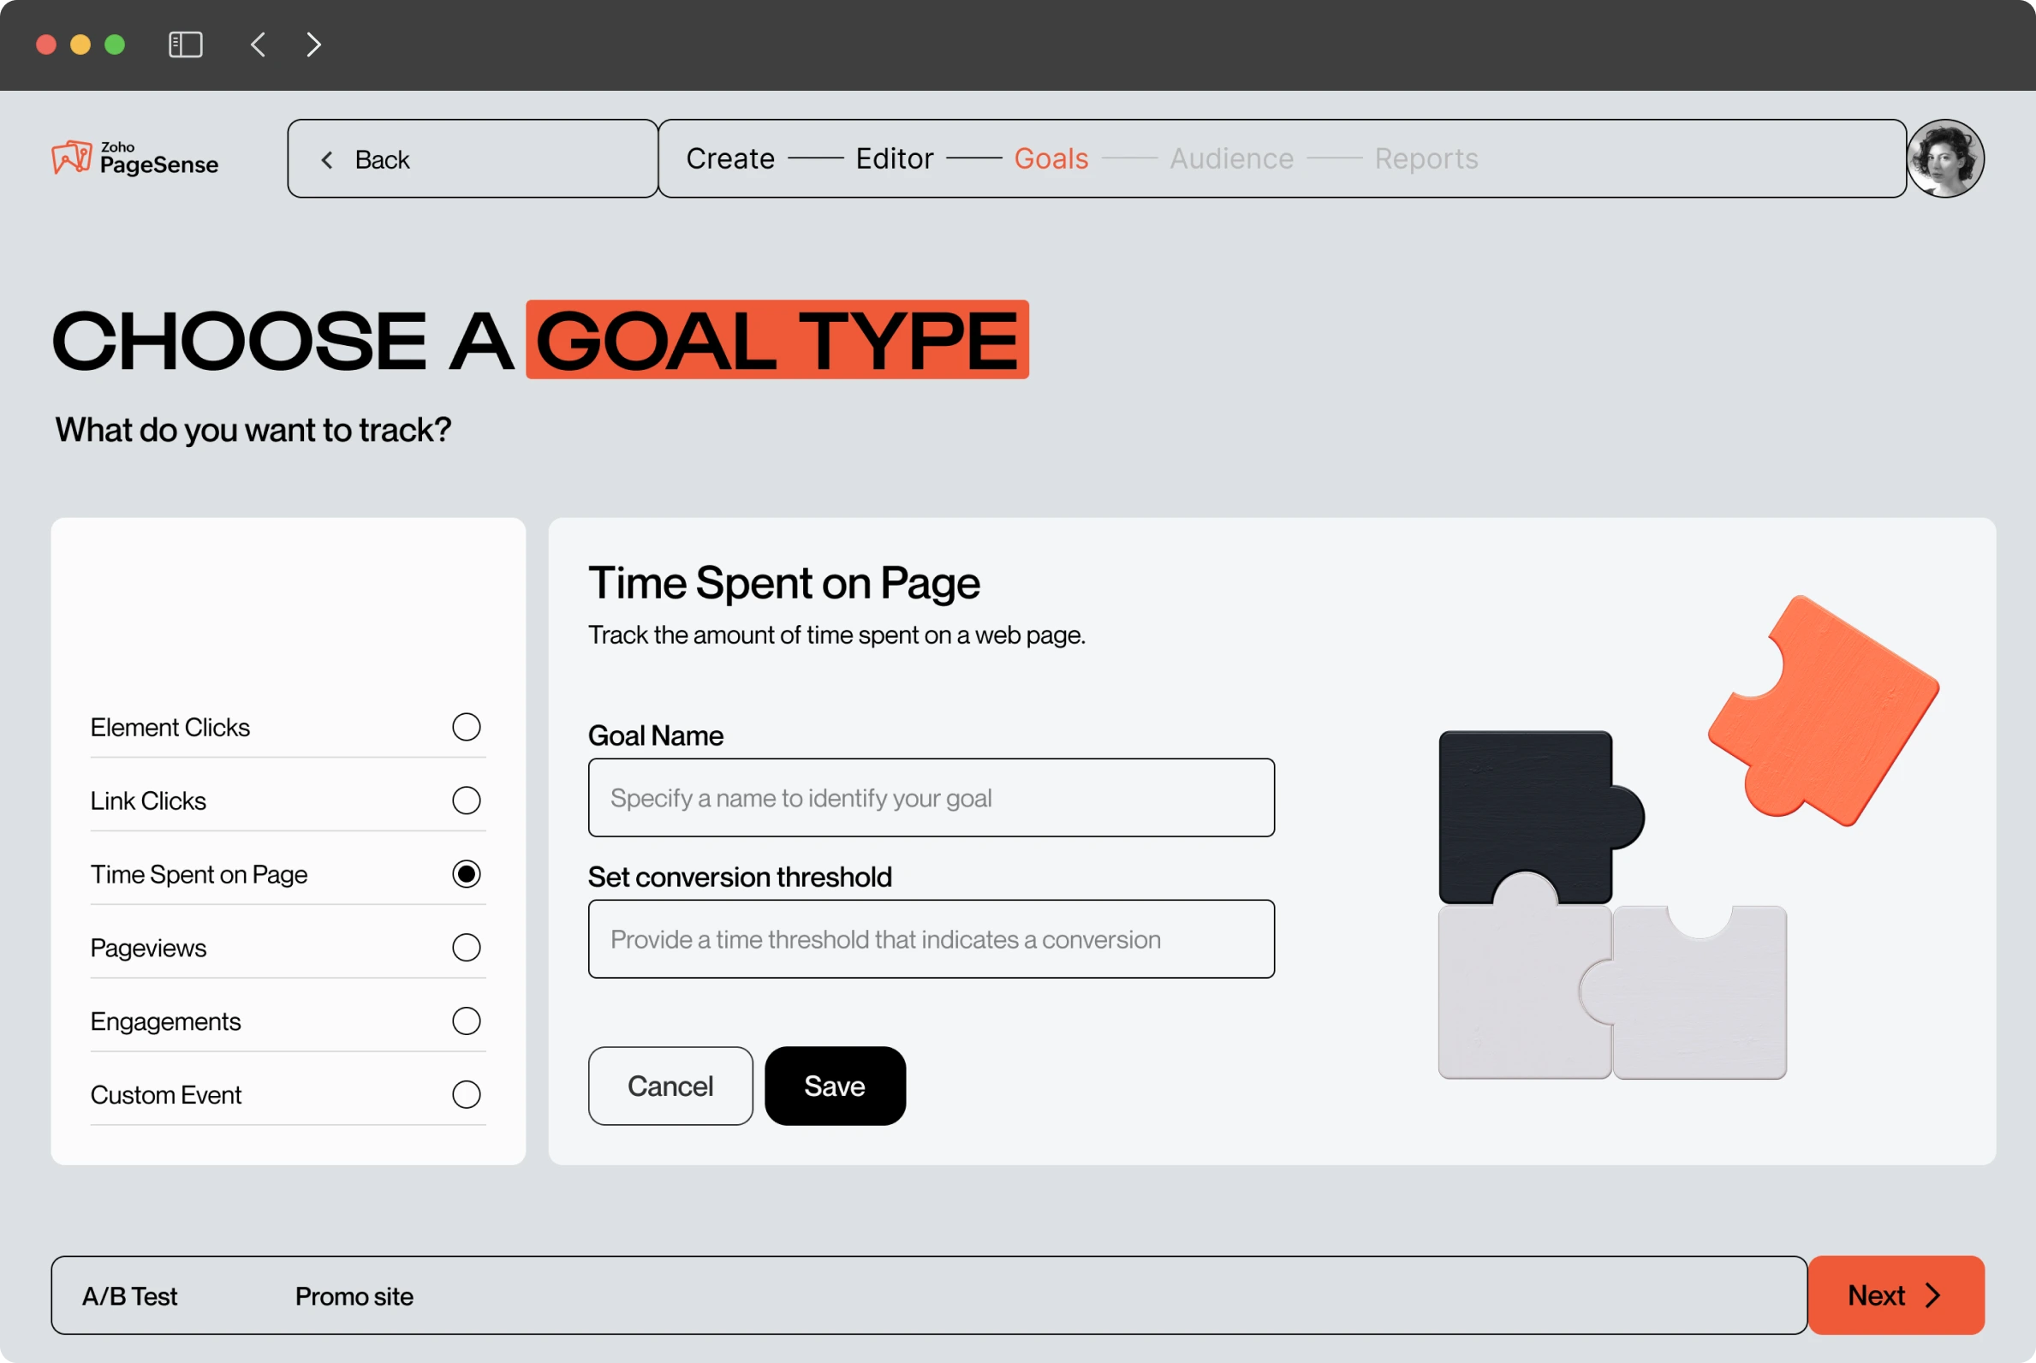Click the Zoho PageSense logo
Image resolution: width=2036 pixels, height=1363 pixels.
(134, 158)
